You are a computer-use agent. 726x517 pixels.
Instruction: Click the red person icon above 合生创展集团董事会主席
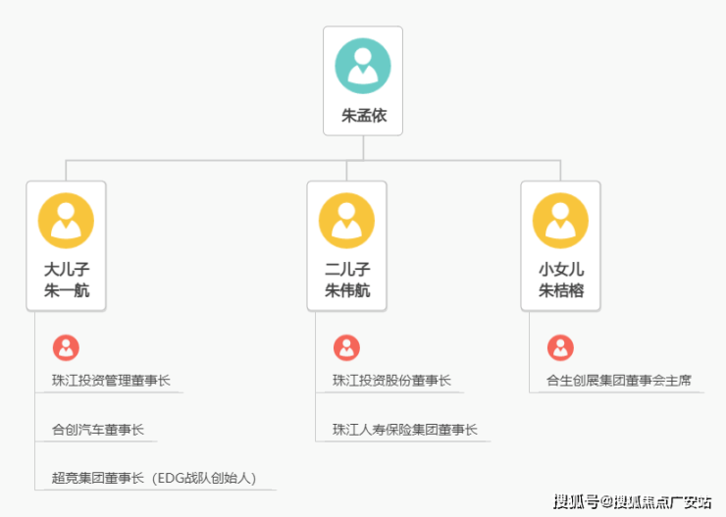click(x=560, y=347)
